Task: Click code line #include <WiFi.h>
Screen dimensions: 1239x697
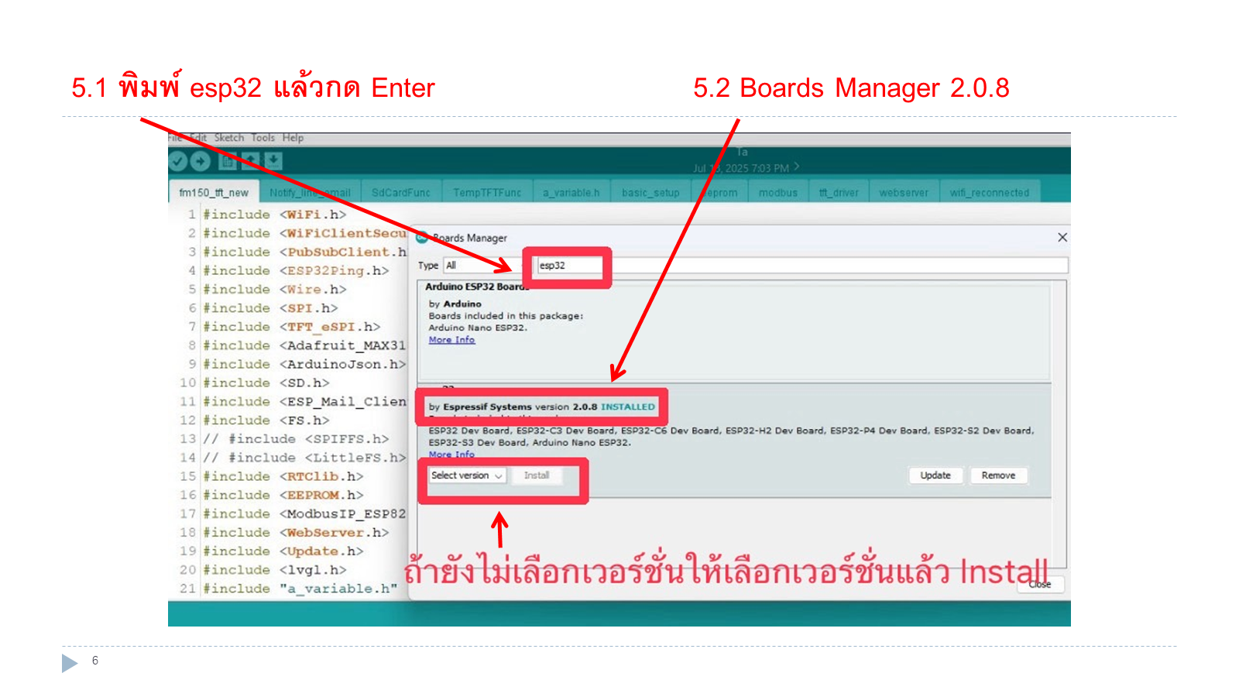Action: click(274, 215)
